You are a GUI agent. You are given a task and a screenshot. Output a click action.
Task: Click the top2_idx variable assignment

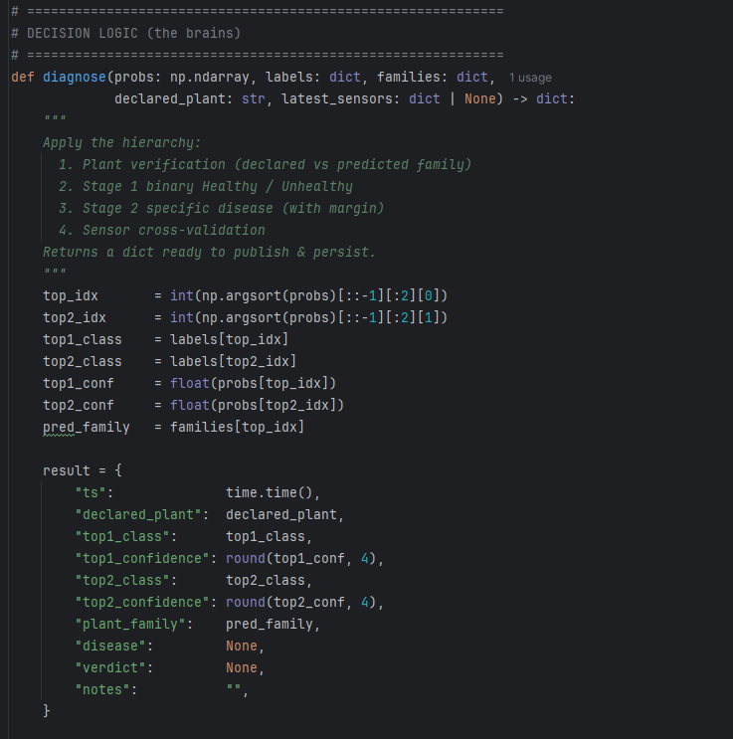click(75, 317)
